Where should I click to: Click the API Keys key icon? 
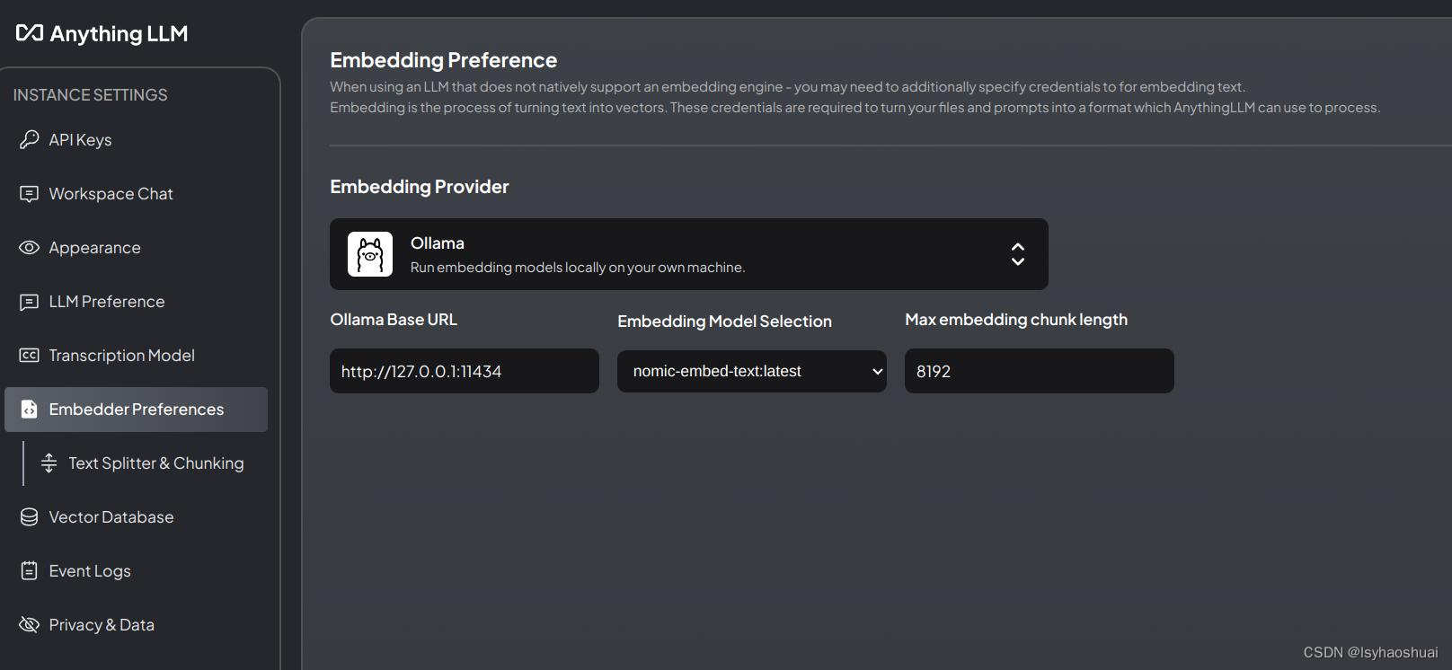pyautogui.click(x=29, y=139)
